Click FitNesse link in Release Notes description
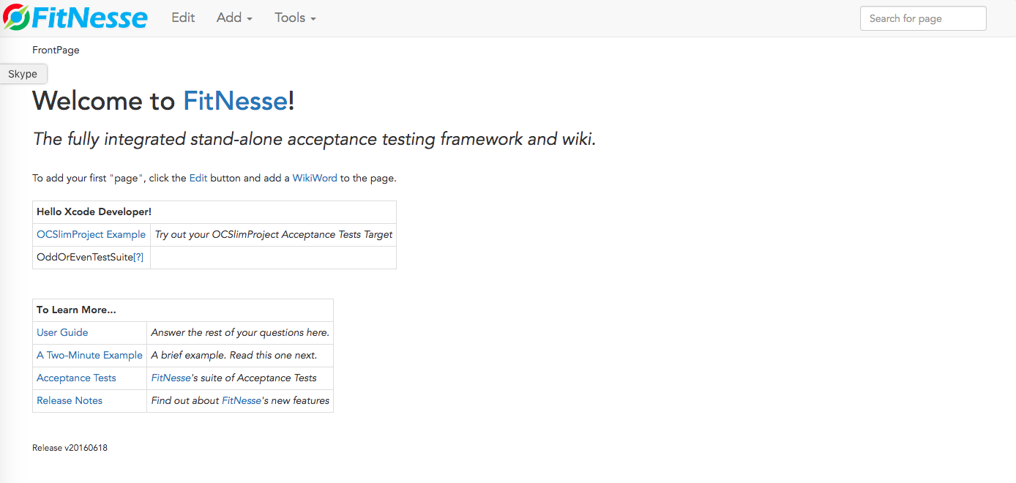This screenshot has width=1016, height=483. tap(242, 400)
